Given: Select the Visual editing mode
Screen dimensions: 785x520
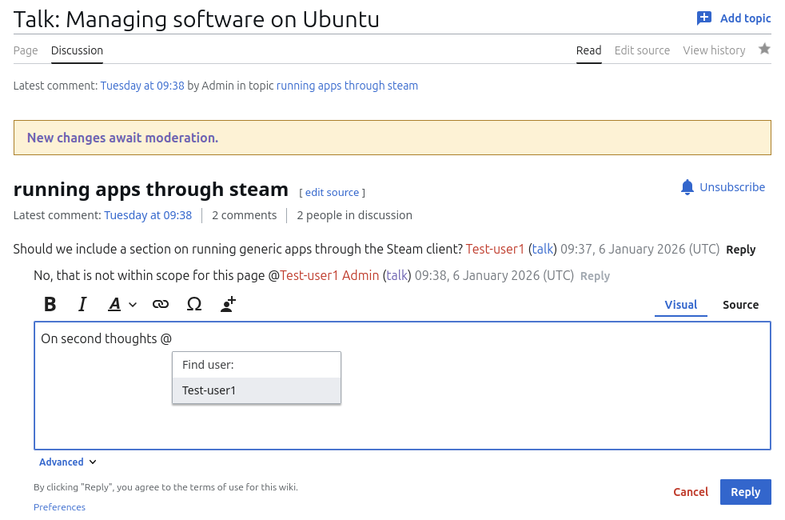Looking at the screenshot, I should point(680,305).
